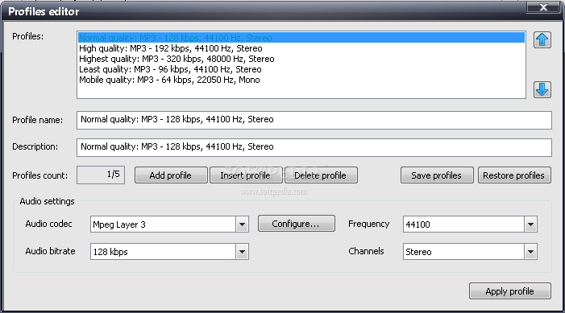Screen dimensions: 565x313
Task: Save profiles to disk
Action: coord(437,175)
